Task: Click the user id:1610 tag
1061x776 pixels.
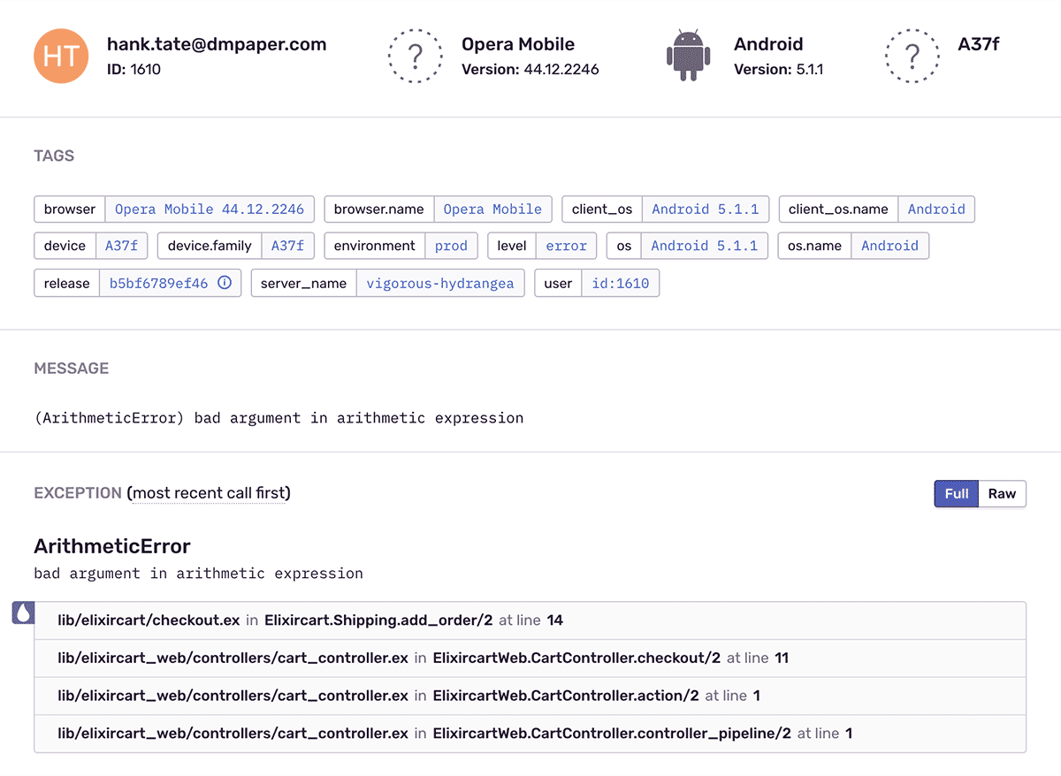Action: tap(620, 284)
